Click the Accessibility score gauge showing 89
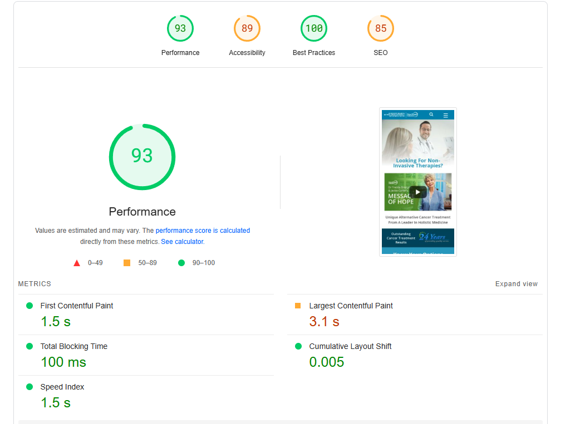 point(247,28)
